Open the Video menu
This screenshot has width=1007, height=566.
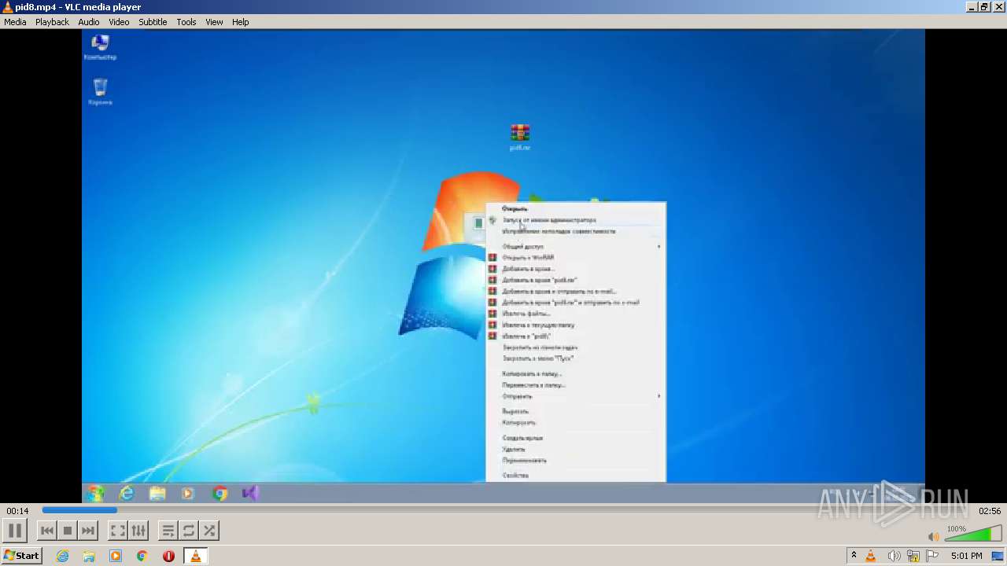click(x=119, y=22)
